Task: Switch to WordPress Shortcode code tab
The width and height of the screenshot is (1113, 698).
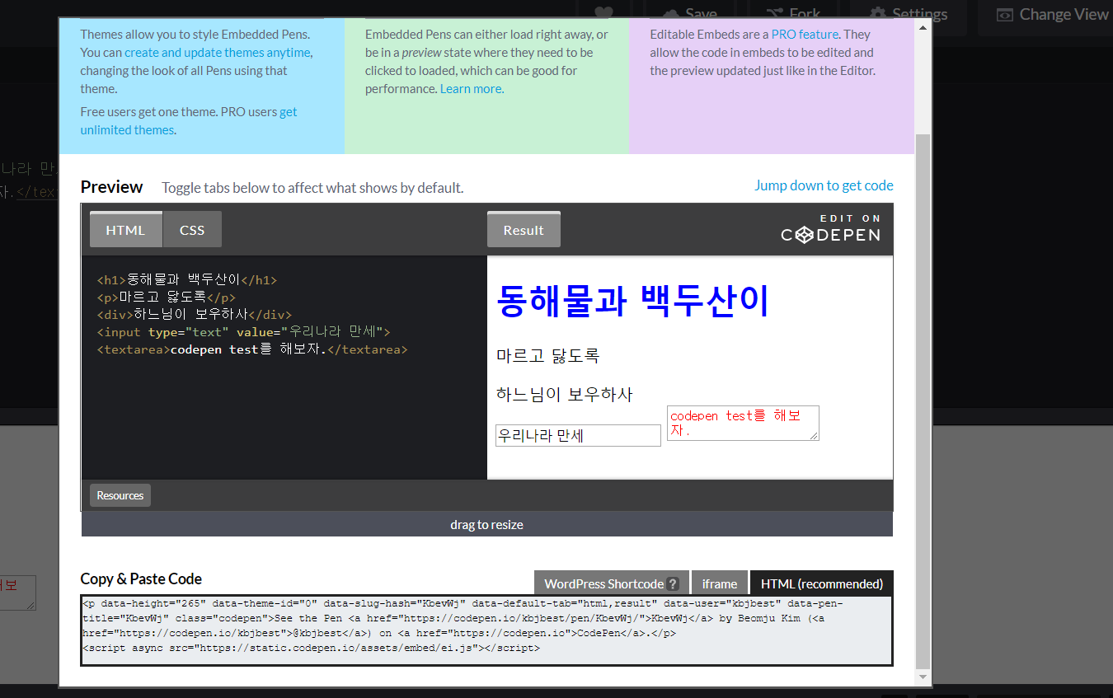Action: click(x=611, y=583)
